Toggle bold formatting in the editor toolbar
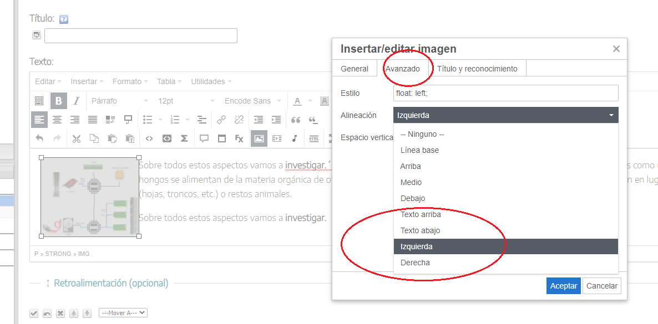658x324 pixels. click(x=59, y=101)
